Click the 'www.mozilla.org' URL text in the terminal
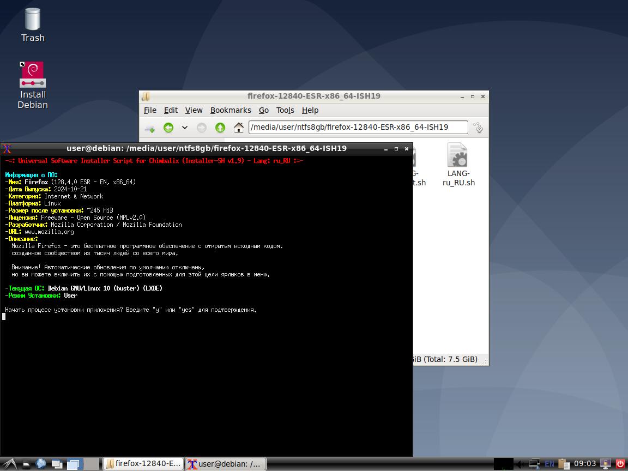 (49, 232)
